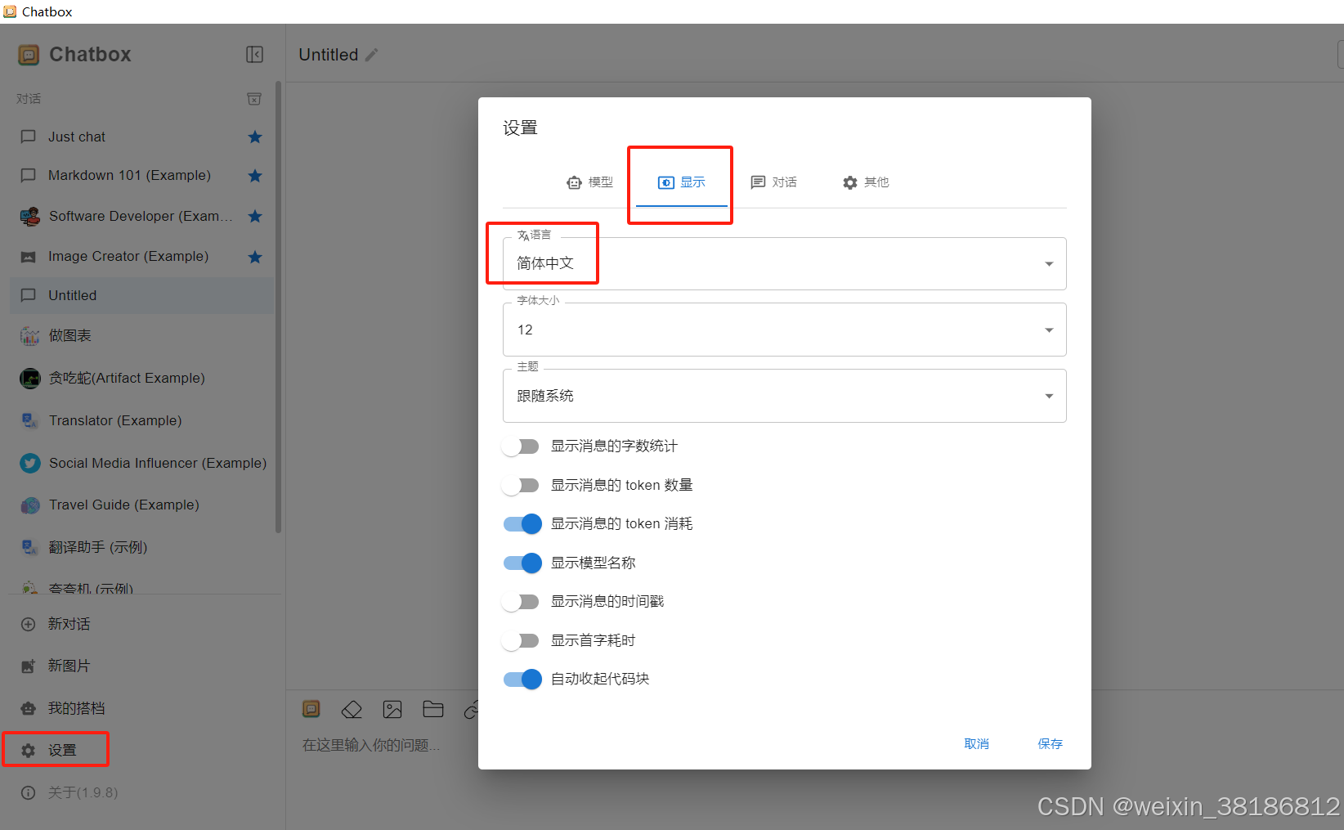Unstar Markdown 101 (Example)
The width and height of the screenshot is (1344, 830).
[x=255, y=175]
